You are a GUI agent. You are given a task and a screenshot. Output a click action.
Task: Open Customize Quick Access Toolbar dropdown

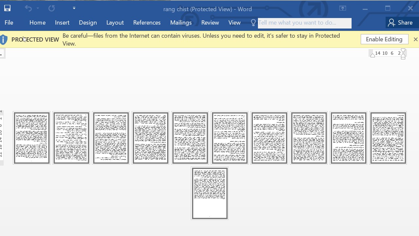(74, 8)
